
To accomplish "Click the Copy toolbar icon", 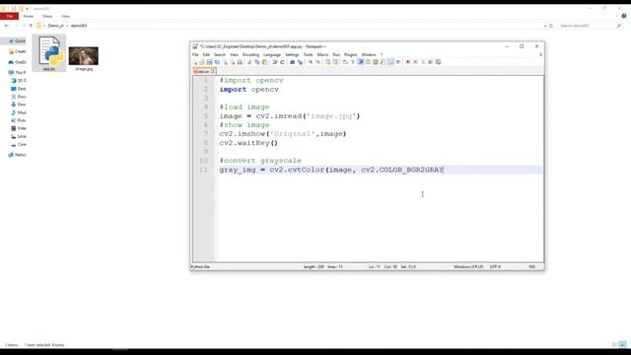I will pyautogui.click(x=256, y=62).
